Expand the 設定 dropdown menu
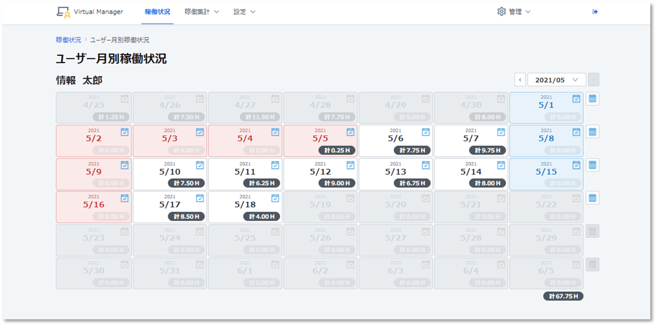Screen dimensions: 657x326 pos(244,12)
